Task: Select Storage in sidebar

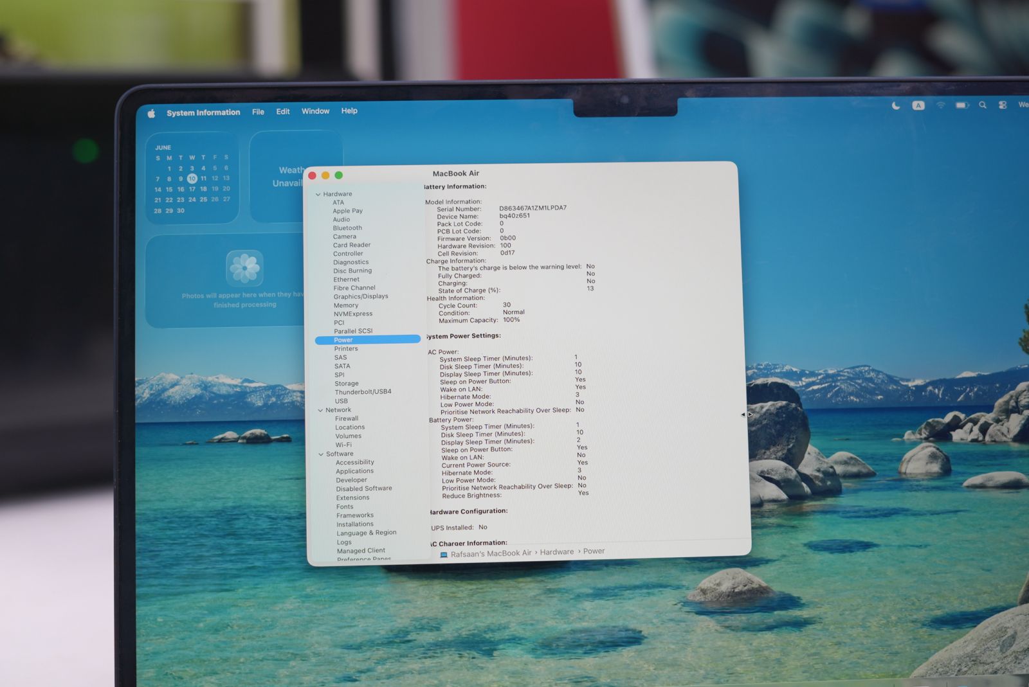Action: [347, 383]
